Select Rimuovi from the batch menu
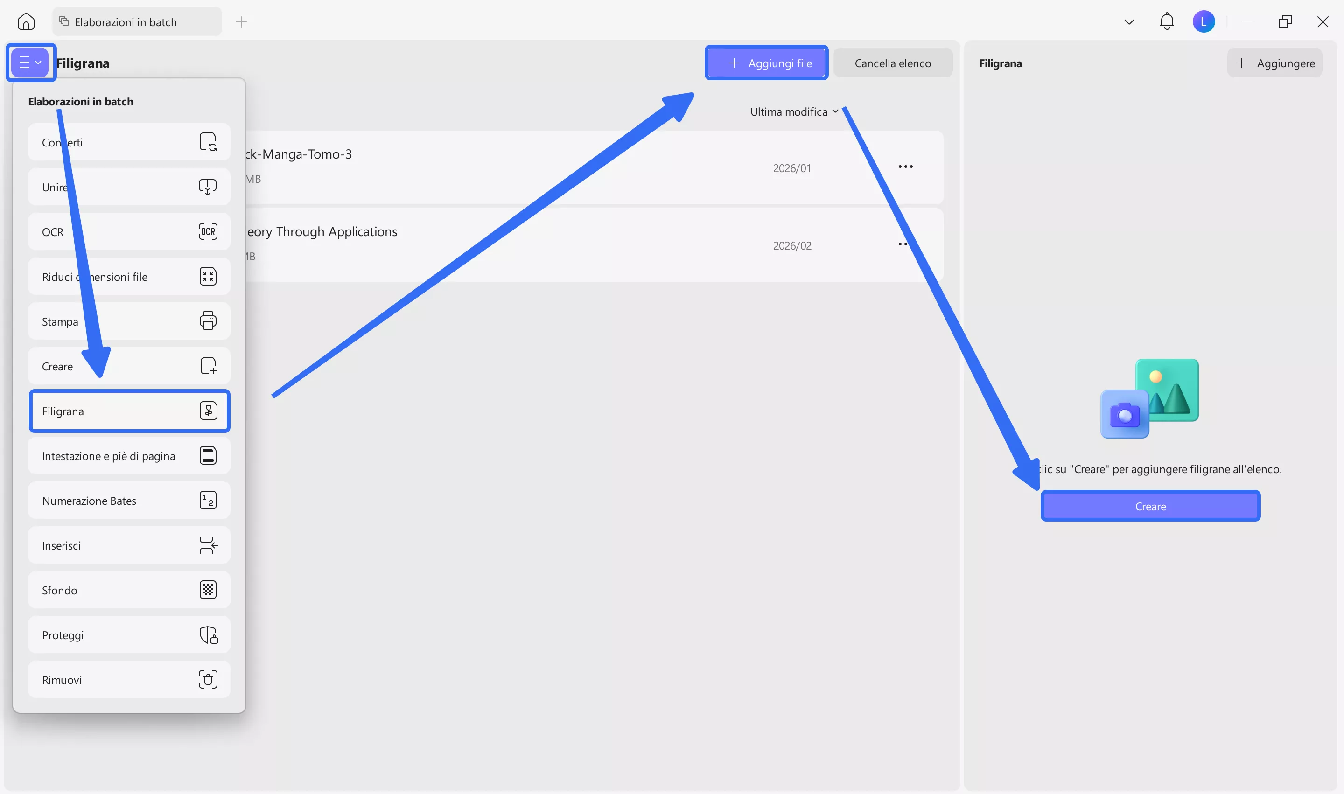The image size is (1344, 794). click(x=129, y=680)
